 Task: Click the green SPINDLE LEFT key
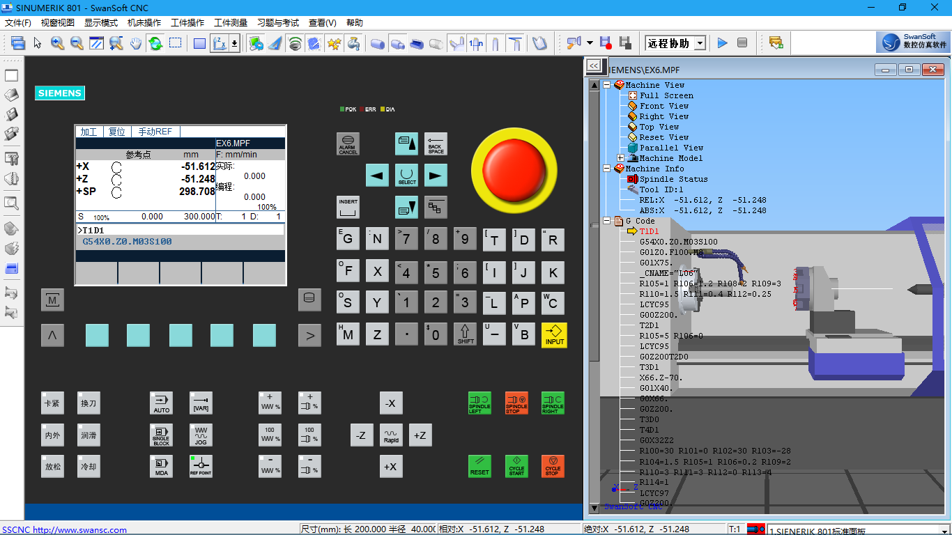point(479,403)
